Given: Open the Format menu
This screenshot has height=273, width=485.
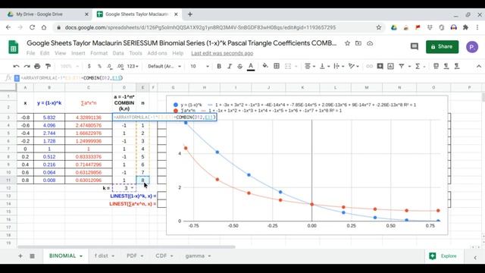Looking at the screenshot, I should pos(99,53).
